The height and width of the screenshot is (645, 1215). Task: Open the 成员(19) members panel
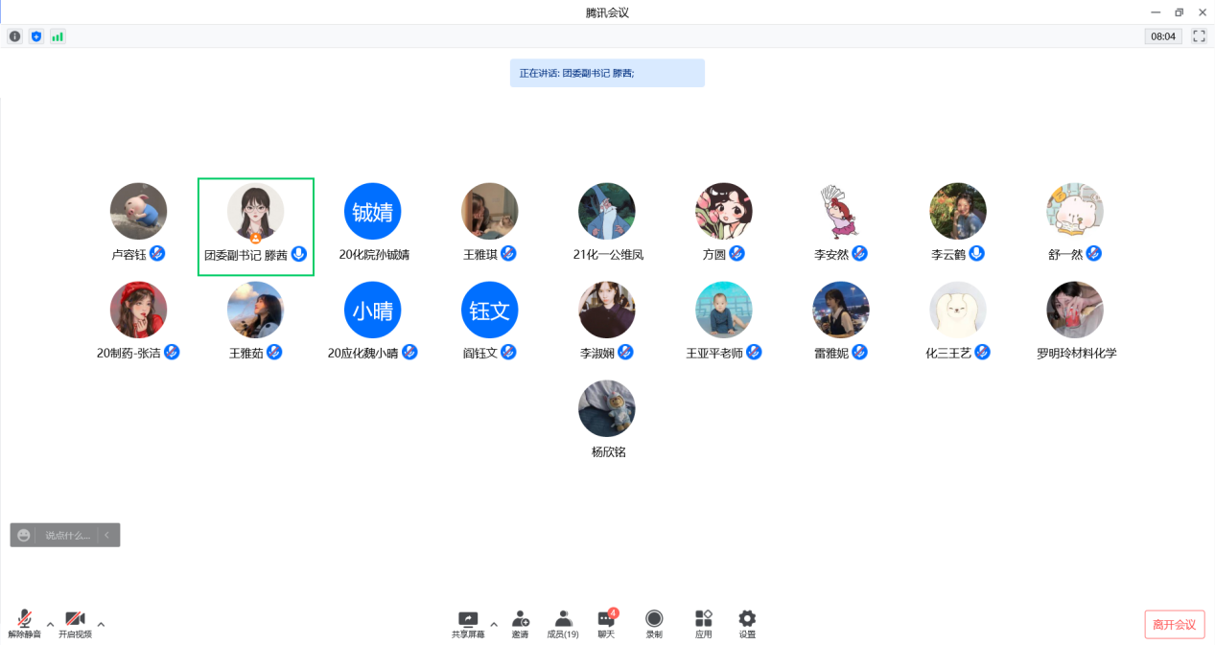point(563,623)
